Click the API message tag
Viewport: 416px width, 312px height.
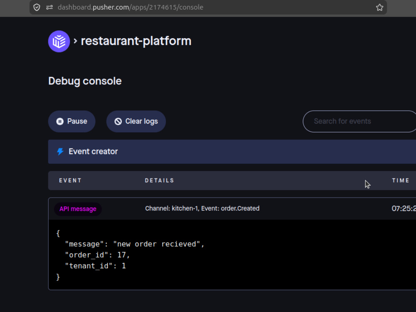78,209
